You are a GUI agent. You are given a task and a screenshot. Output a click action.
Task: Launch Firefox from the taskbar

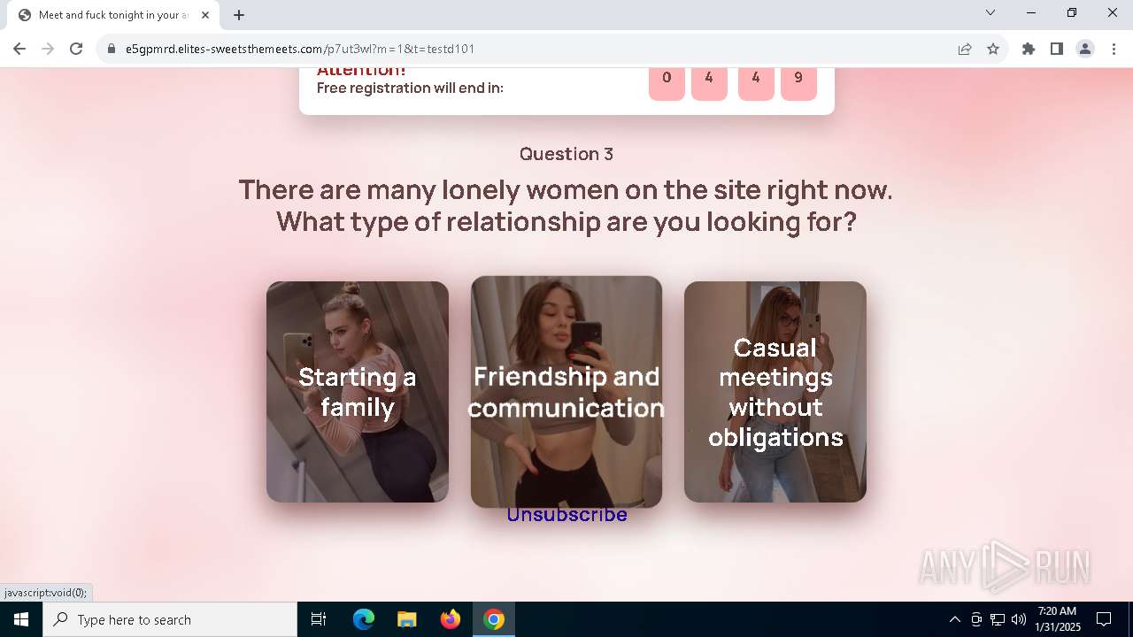tap(451, 619)
